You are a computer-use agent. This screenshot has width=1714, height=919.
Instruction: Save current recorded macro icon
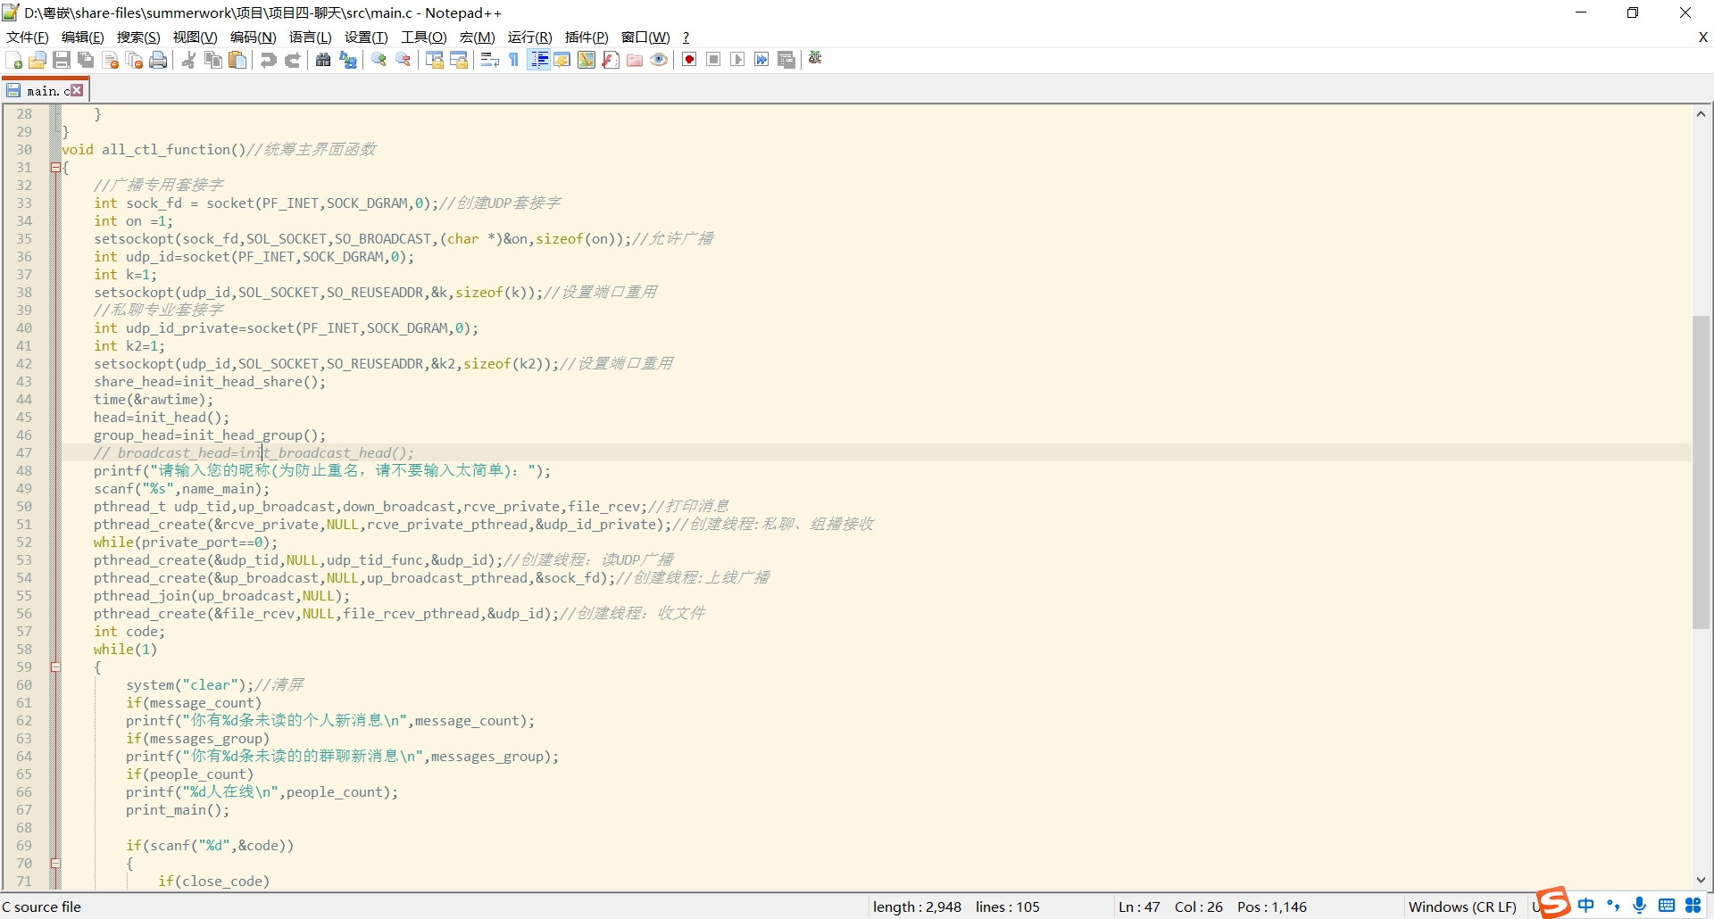click(786, 60)
